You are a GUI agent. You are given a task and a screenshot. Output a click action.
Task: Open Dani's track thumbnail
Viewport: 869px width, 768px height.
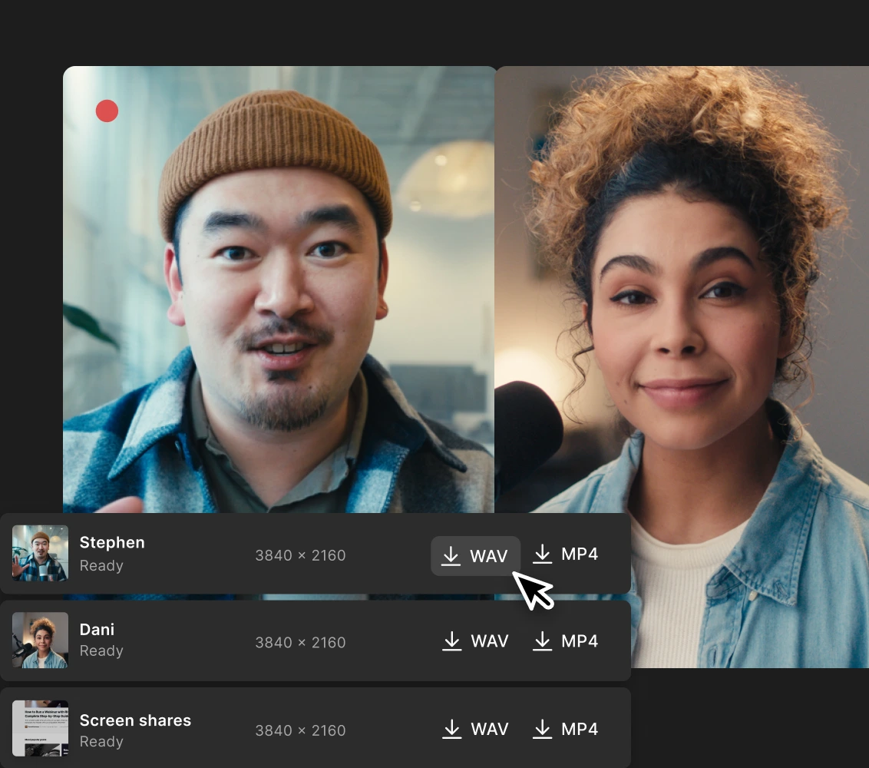[x=41, y=640]
